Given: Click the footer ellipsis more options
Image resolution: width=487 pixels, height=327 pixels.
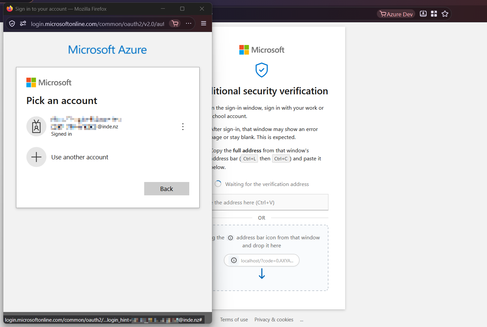Looking at the screenshot, I should tap(302, 320).
